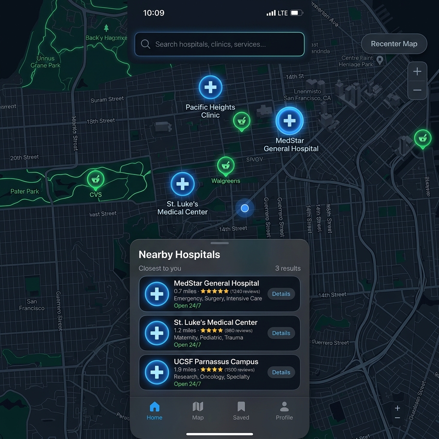Open Details for UCSF Parnassus Campus
Screen dimensions: 439x439
pos(281,373)
